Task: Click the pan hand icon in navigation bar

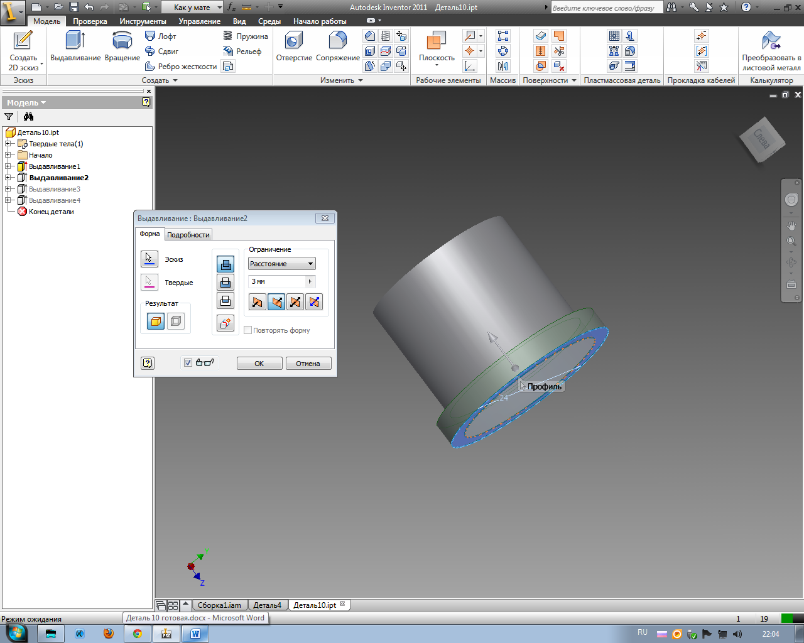Action: 791,225
